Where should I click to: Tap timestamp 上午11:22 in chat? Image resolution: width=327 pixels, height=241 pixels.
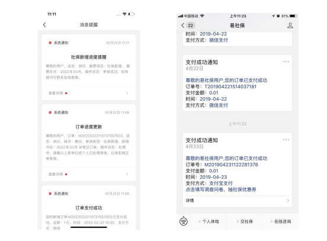coord(238,124)
